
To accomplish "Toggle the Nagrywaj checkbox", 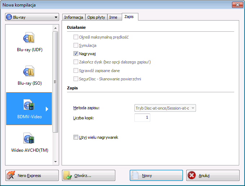I will point(76,54).
